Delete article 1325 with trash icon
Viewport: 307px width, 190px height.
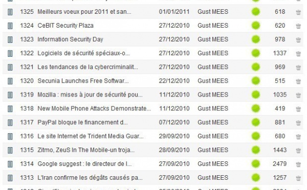(298, 12)
